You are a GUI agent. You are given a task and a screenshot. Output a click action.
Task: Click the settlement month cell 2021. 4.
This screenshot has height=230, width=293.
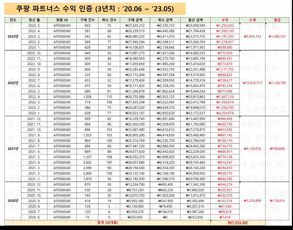34,162
